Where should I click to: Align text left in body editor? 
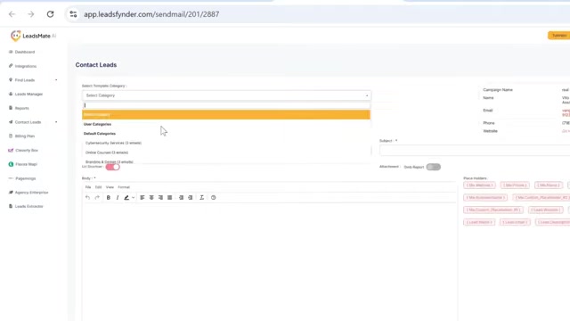click(x=142, y=198)
